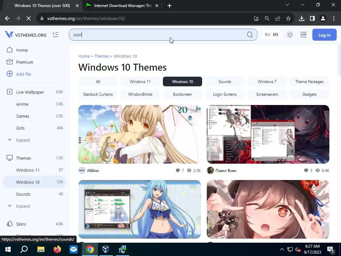
Task: Click the Themes breadcrumb link
Action: tap(102, 56)
